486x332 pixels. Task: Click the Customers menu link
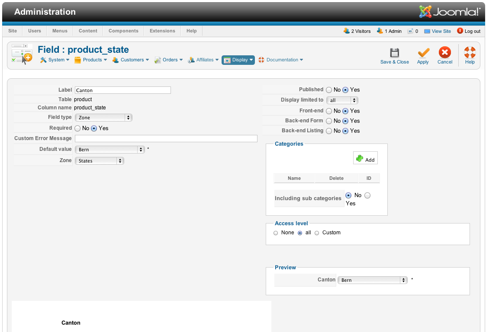(132, 60)
